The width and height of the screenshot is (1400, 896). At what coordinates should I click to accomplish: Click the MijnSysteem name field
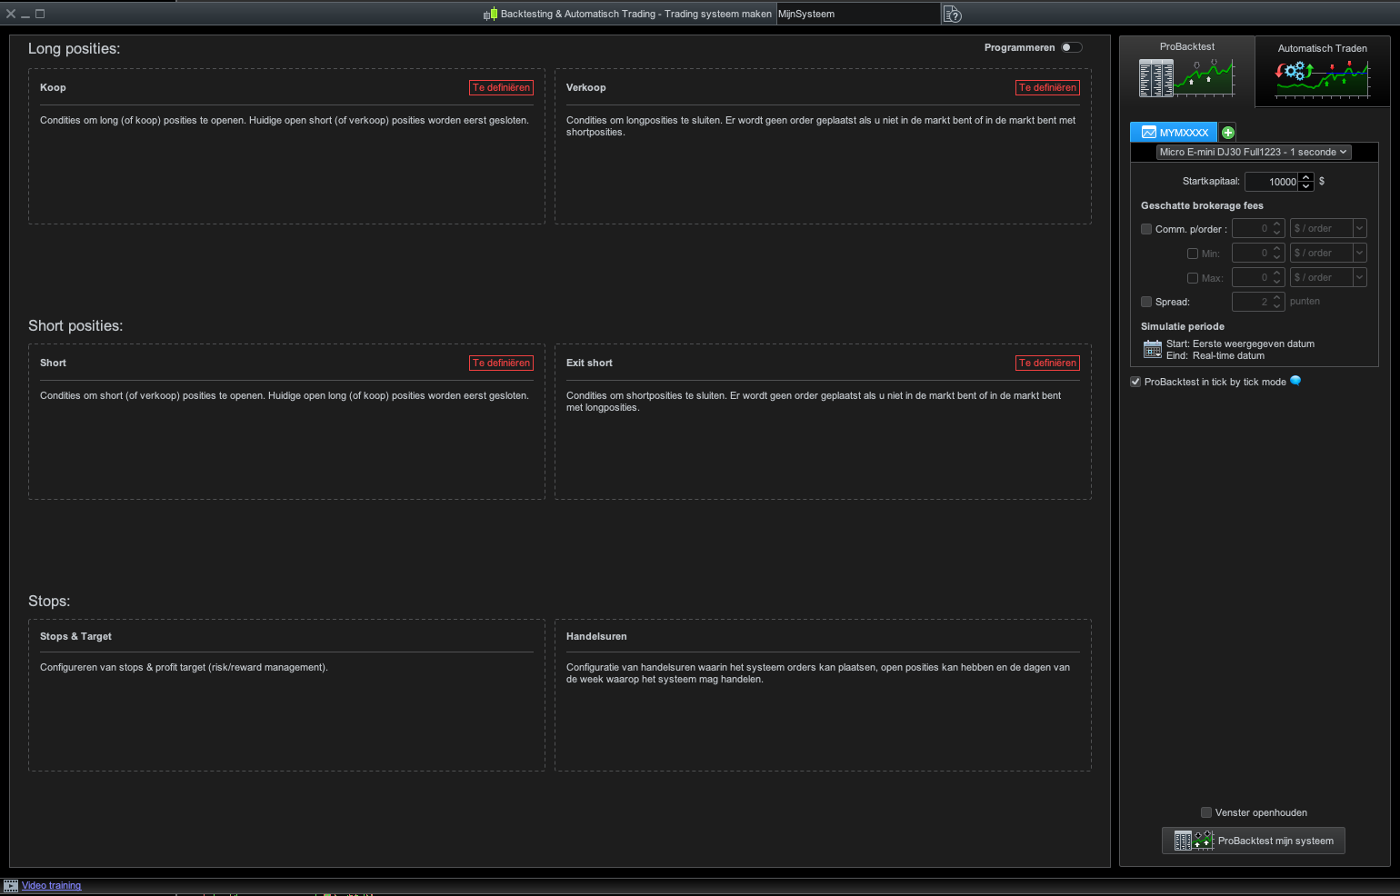tap(858, 14)
